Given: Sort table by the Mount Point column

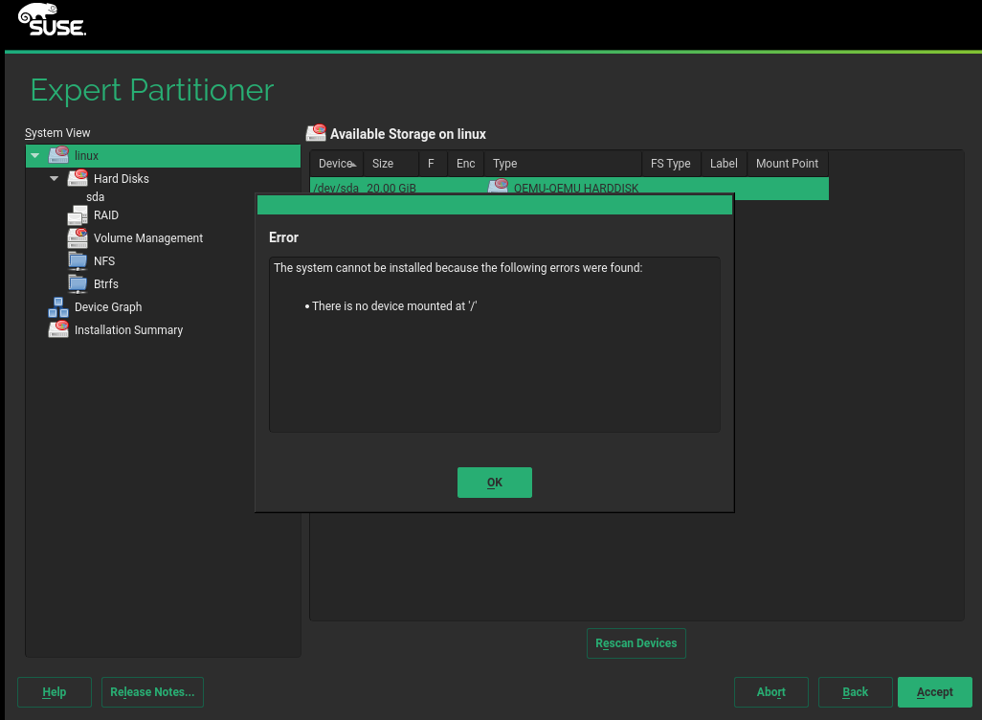Looking at the screenshot, I should pos(787,164).
